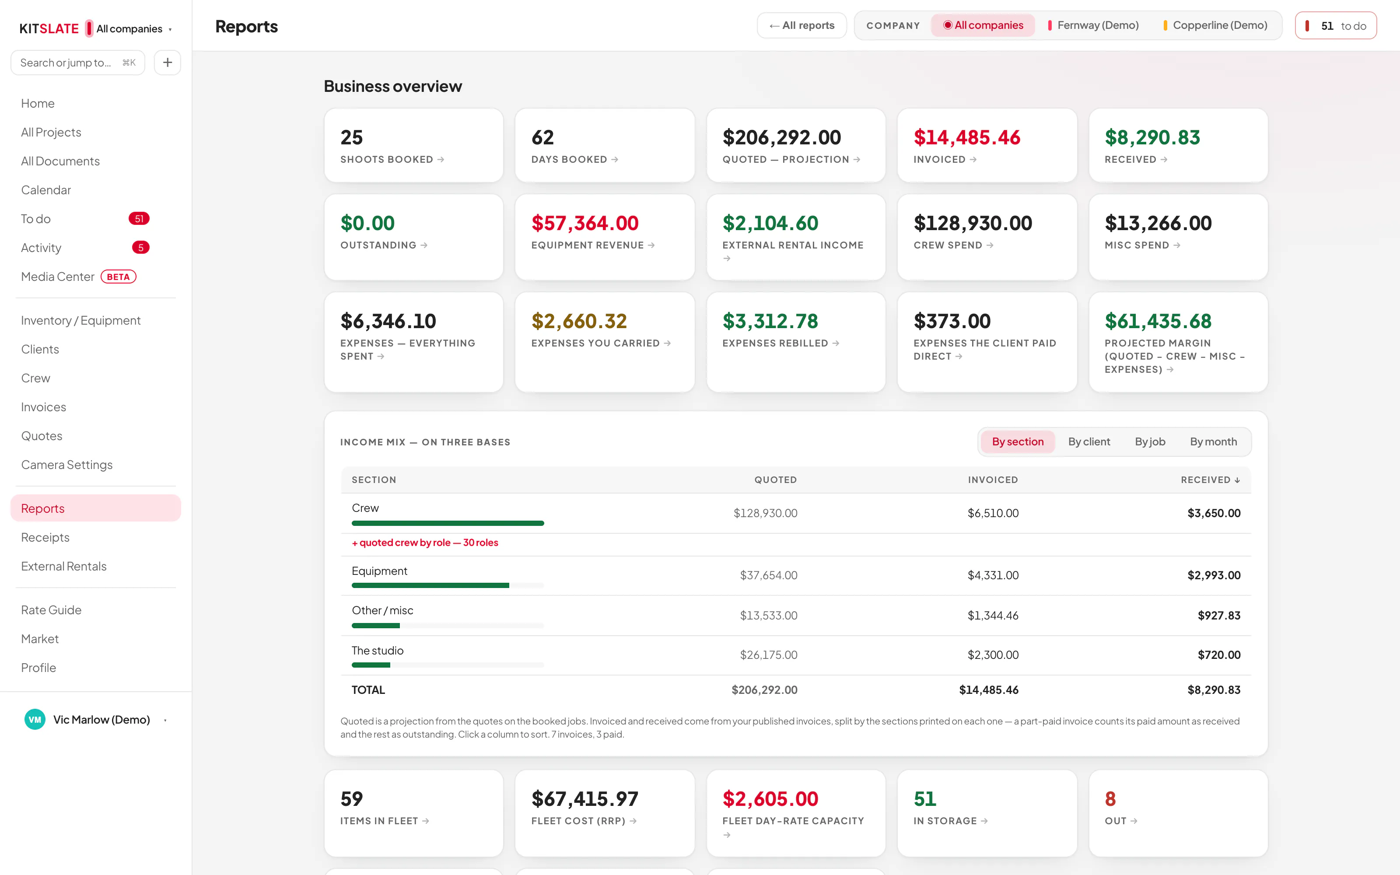
Task: Sort by the Received column arrow
Action: point(1237,480)
